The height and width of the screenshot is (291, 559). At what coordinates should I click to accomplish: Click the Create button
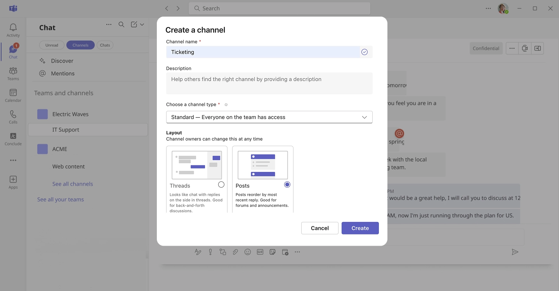click(360, 228)
